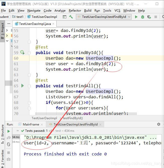The height and width of the screenshot is (168, 164).
Task: Click rerun failed tests icon in Run panel
Action: 9,138
